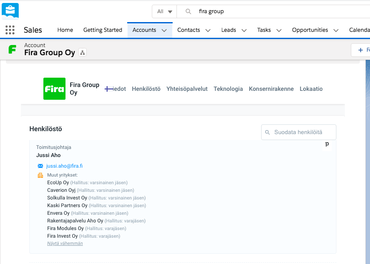370x264 pixels.
Task: Go to the Getting Started tab
Action: 102,30
